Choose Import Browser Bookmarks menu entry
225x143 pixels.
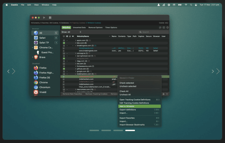[140, 125]
